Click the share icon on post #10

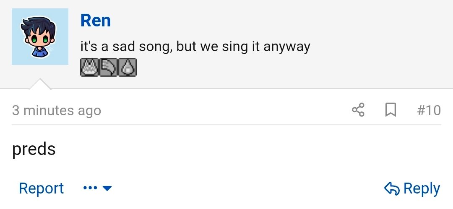[358, 110]
